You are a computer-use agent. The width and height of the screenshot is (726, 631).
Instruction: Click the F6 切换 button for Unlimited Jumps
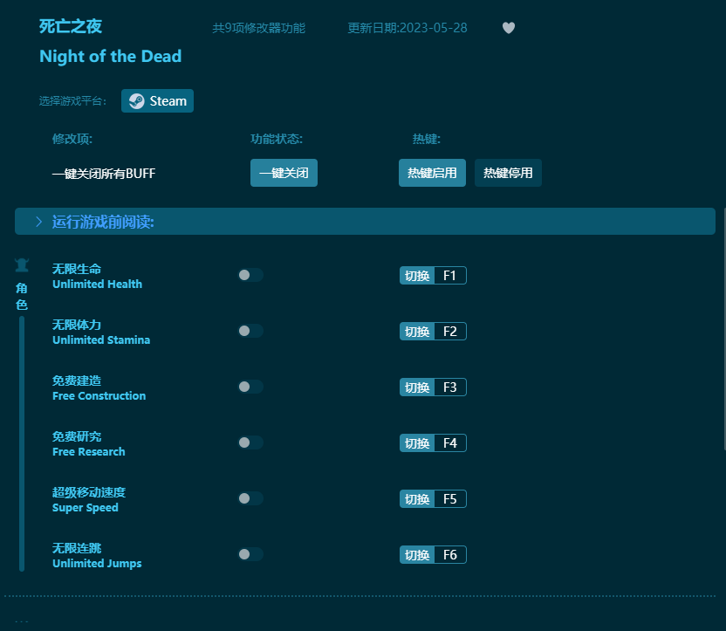click(x=433, y=554)
